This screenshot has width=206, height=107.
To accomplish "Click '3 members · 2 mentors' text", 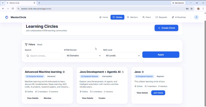I will pos(102,92).
